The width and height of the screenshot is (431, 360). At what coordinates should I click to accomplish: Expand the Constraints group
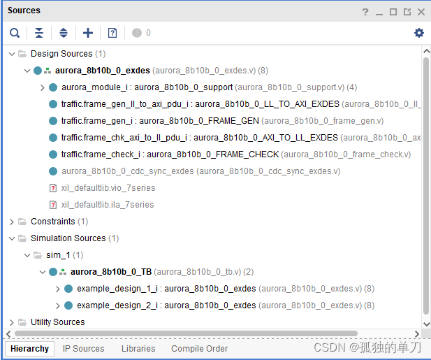click(x=12, y=222)
